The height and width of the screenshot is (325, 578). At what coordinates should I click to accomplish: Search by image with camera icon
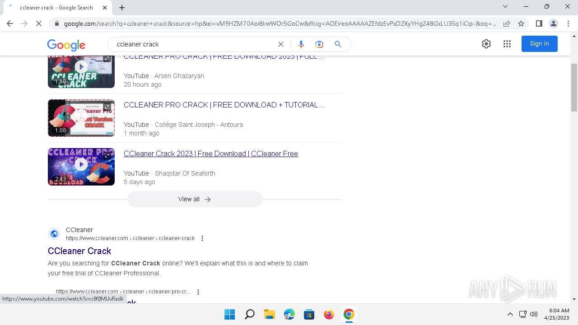tap(319, 44)
